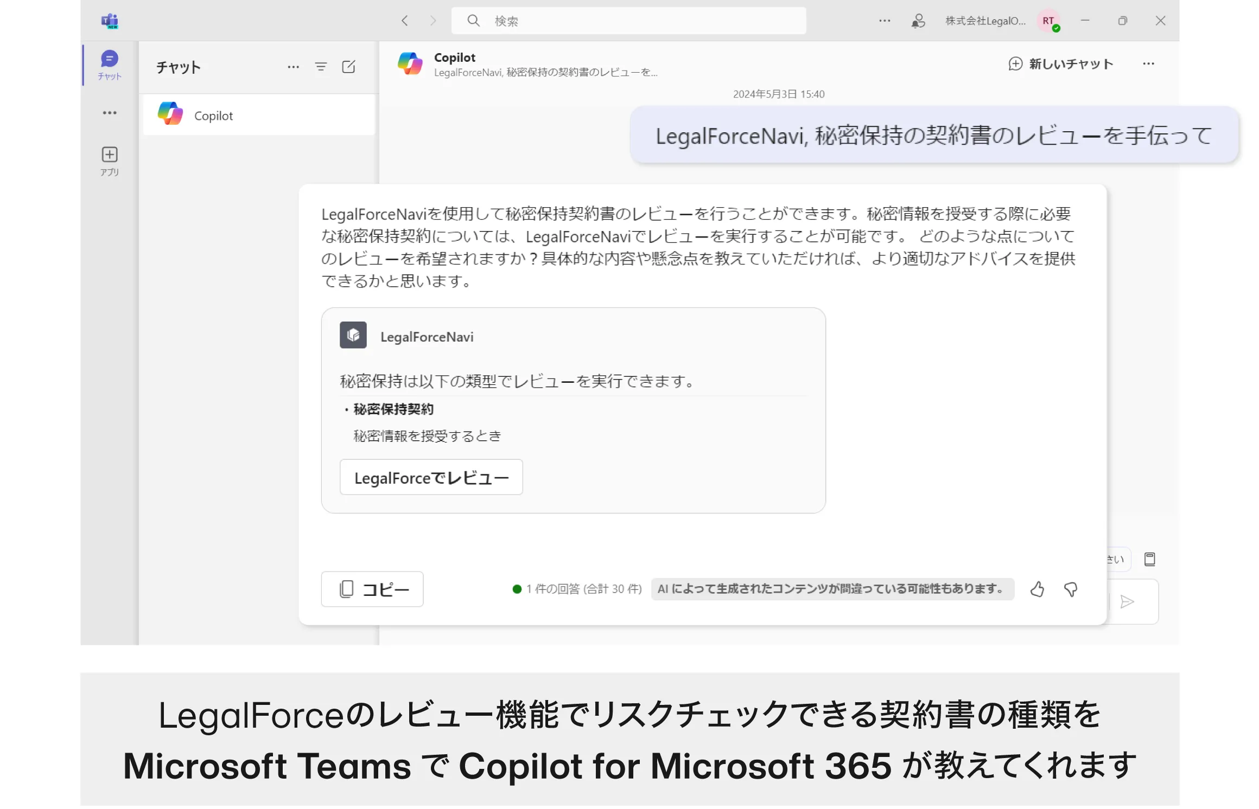This screenshot has width=1259, height=809.
Task: Click the thumbs up feedback icon
Action: 1037,589
